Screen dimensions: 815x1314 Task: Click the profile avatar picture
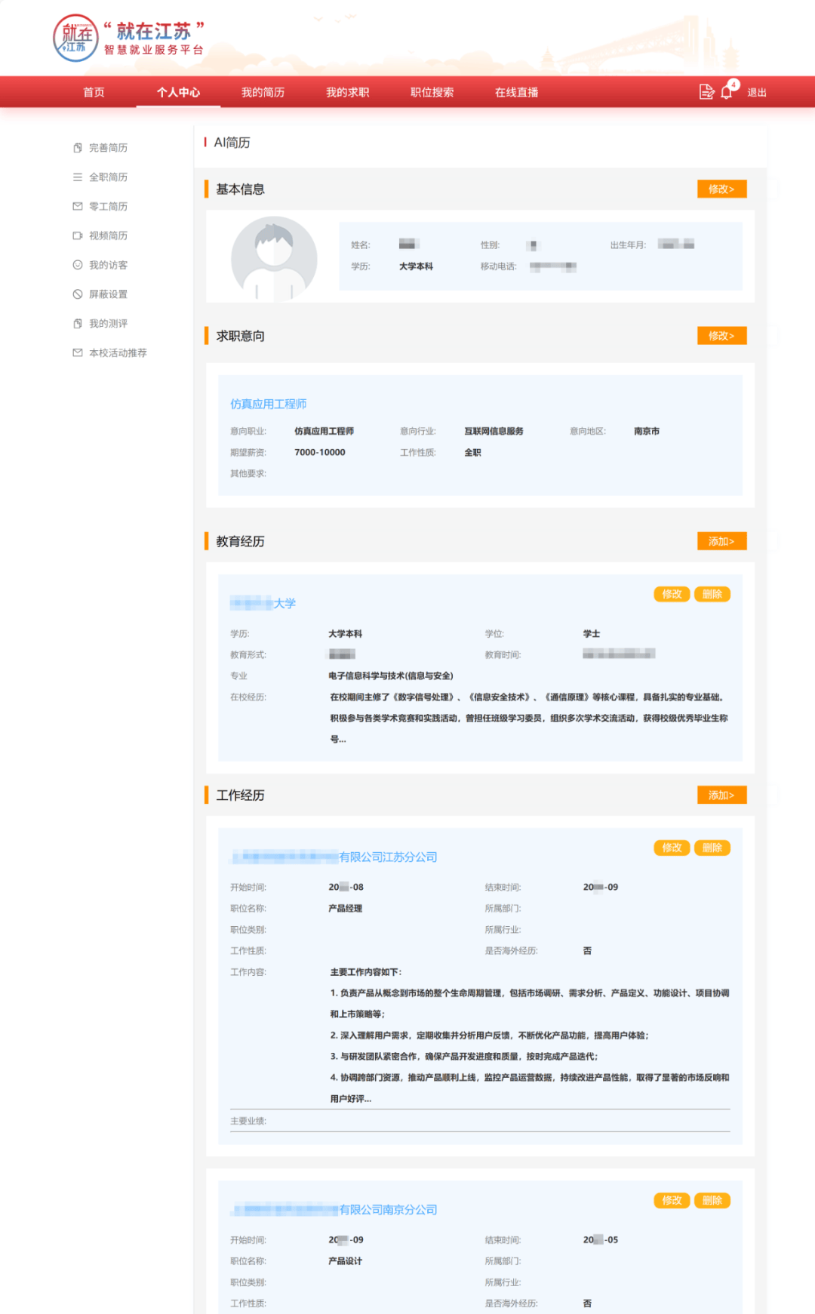coord(274,259)
